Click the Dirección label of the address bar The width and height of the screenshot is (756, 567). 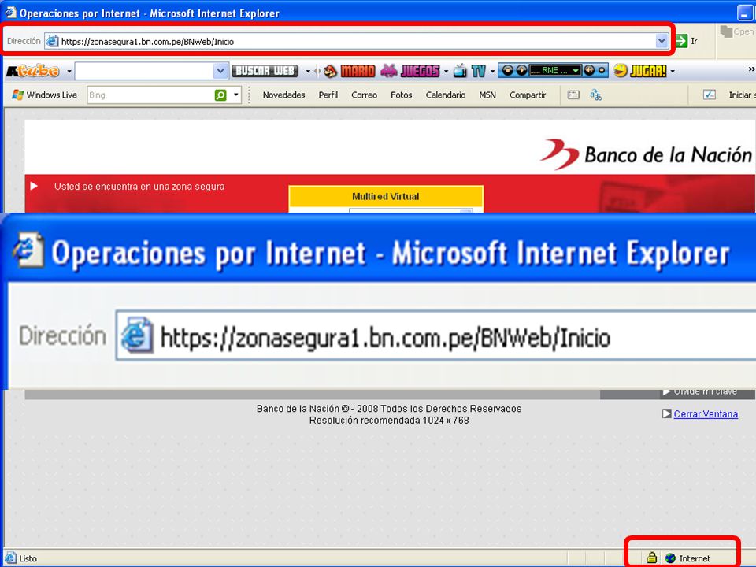tap(24, 41)
